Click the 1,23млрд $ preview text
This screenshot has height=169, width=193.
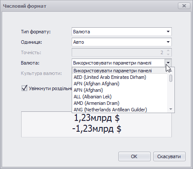pyautogui.click(x=97, y=118)
